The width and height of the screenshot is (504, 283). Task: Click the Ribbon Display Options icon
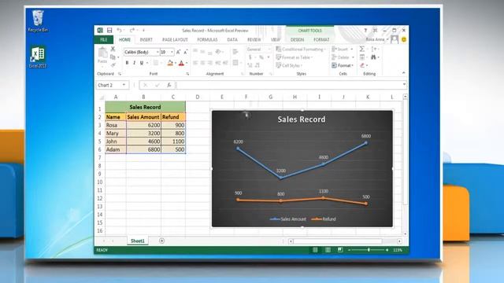pyautogui.click(x=375, y=30)
